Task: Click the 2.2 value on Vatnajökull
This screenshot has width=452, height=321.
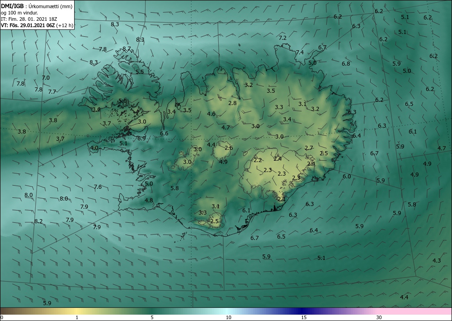Action: (x=258, y=160)
